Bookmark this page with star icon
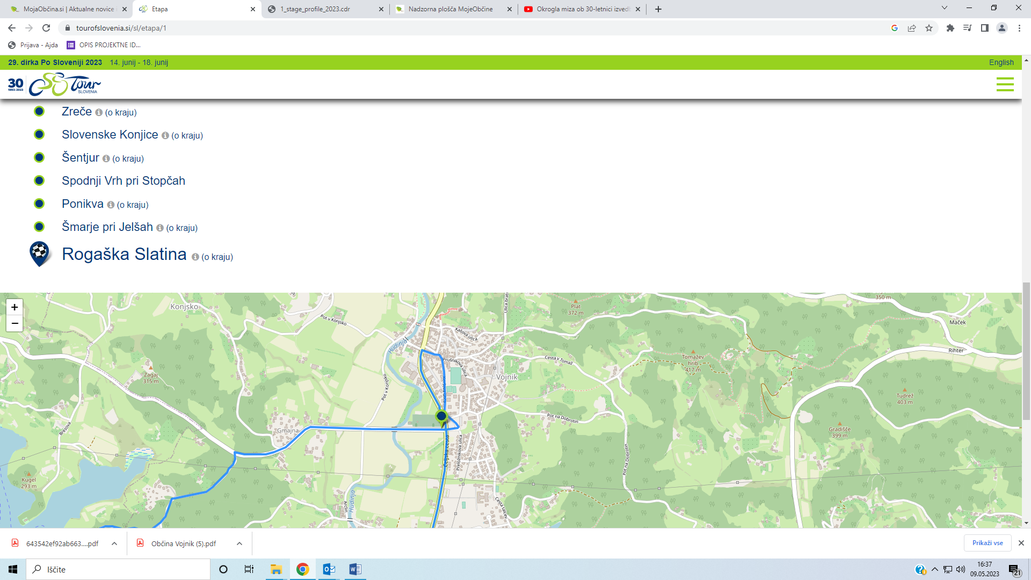 pos(929,28)
